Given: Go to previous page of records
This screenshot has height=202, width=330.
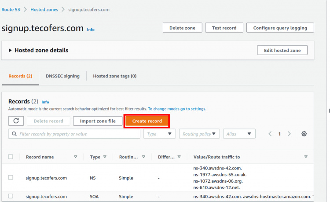Looking at the screenshot, I should 270,134.
